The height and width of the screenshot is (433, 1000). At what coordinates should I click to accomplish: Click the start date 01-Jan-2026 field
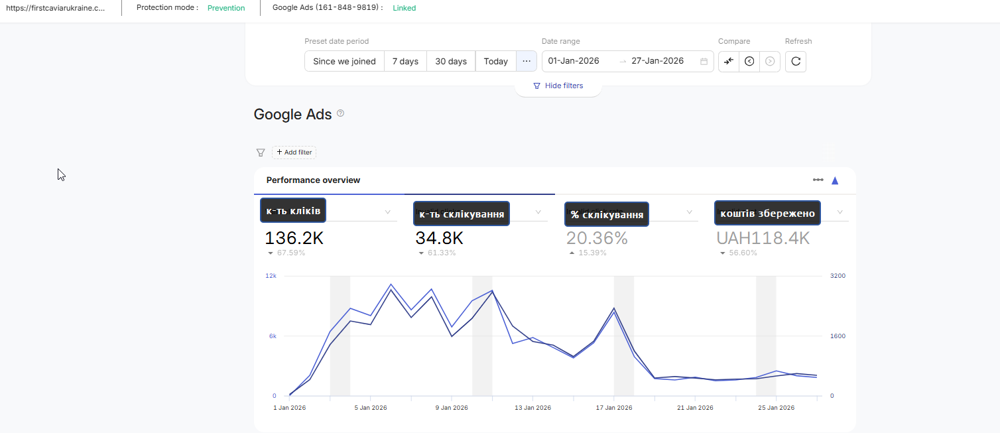(574, 61)
